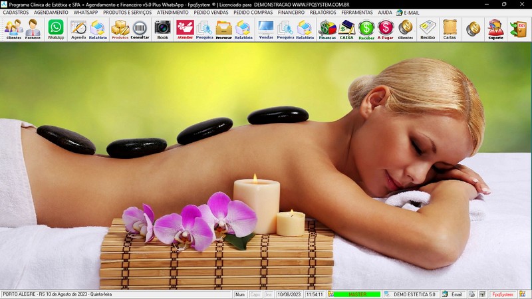Click the 11:54:11 clock in status bar

(315, 294)
